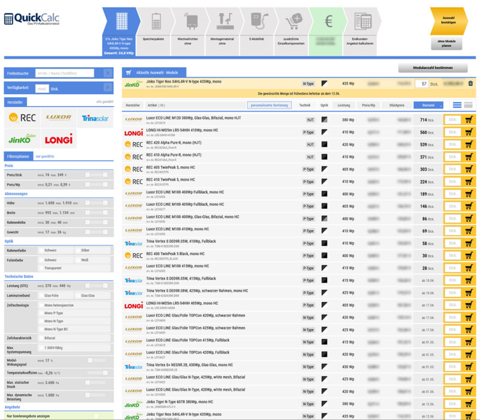Check Folienfarbe Transparent
This screenshot has height=420, width=480.
41,268
